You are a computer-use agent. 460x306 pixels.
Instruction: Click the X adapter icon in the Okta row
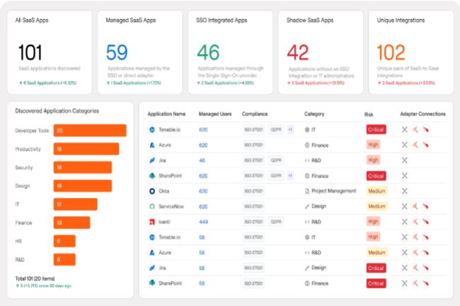405,191
